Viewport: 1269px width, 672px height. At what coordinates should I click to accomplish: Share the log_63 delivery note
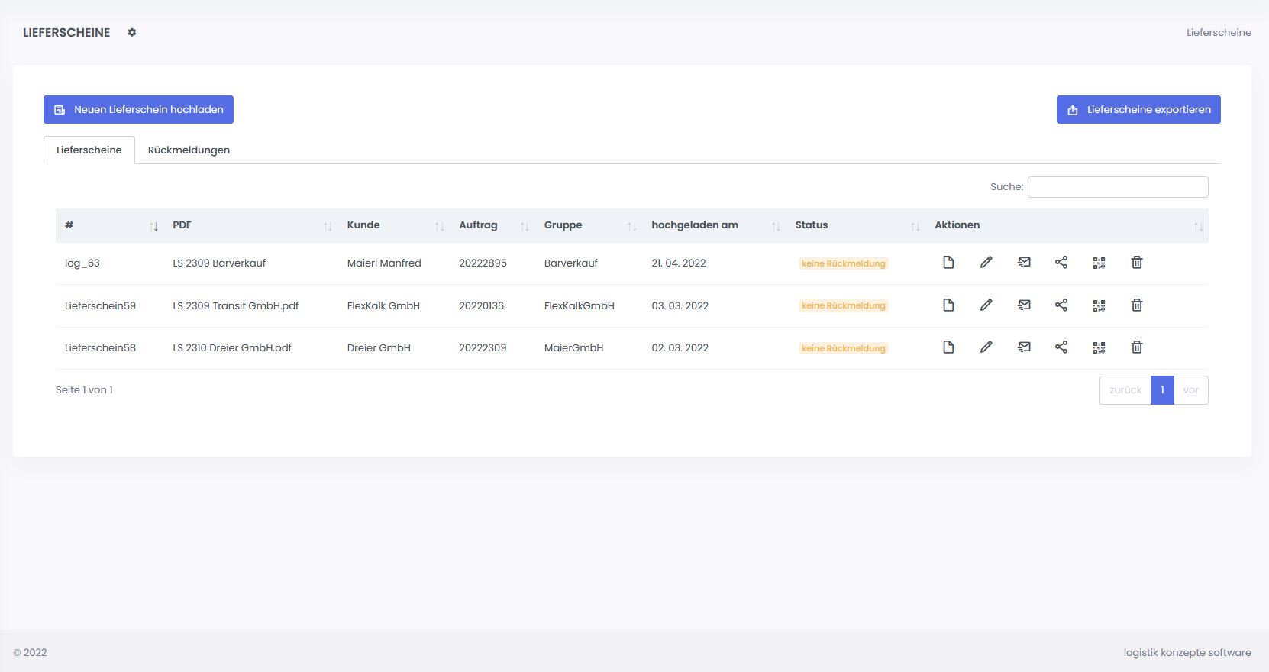tap(1061, 263)
